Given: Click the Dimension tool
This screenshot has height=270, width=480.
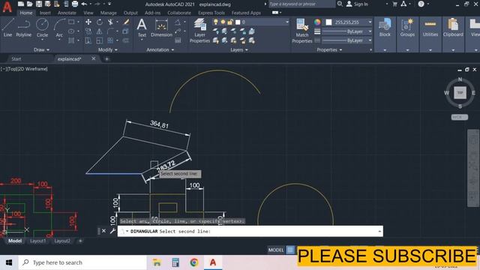Looking at the screenshot, I should click(161, 28).
